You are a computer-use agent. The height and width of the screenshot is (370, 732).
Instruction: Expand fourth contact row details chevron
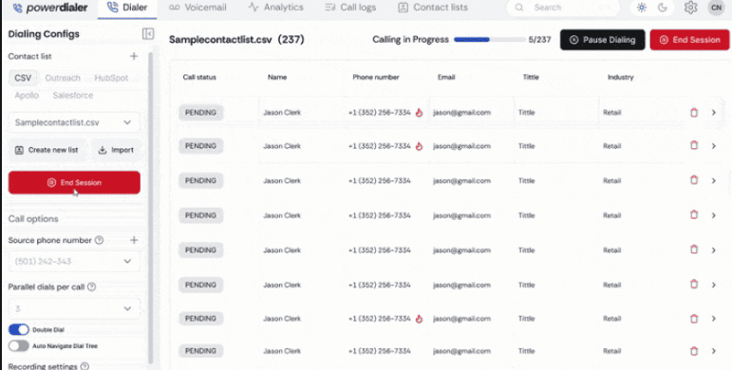pos(714,215)
